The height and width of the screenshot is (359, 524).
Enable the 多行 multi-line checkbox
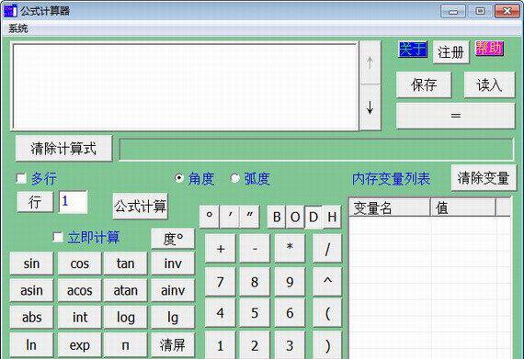tap(21, 178)
